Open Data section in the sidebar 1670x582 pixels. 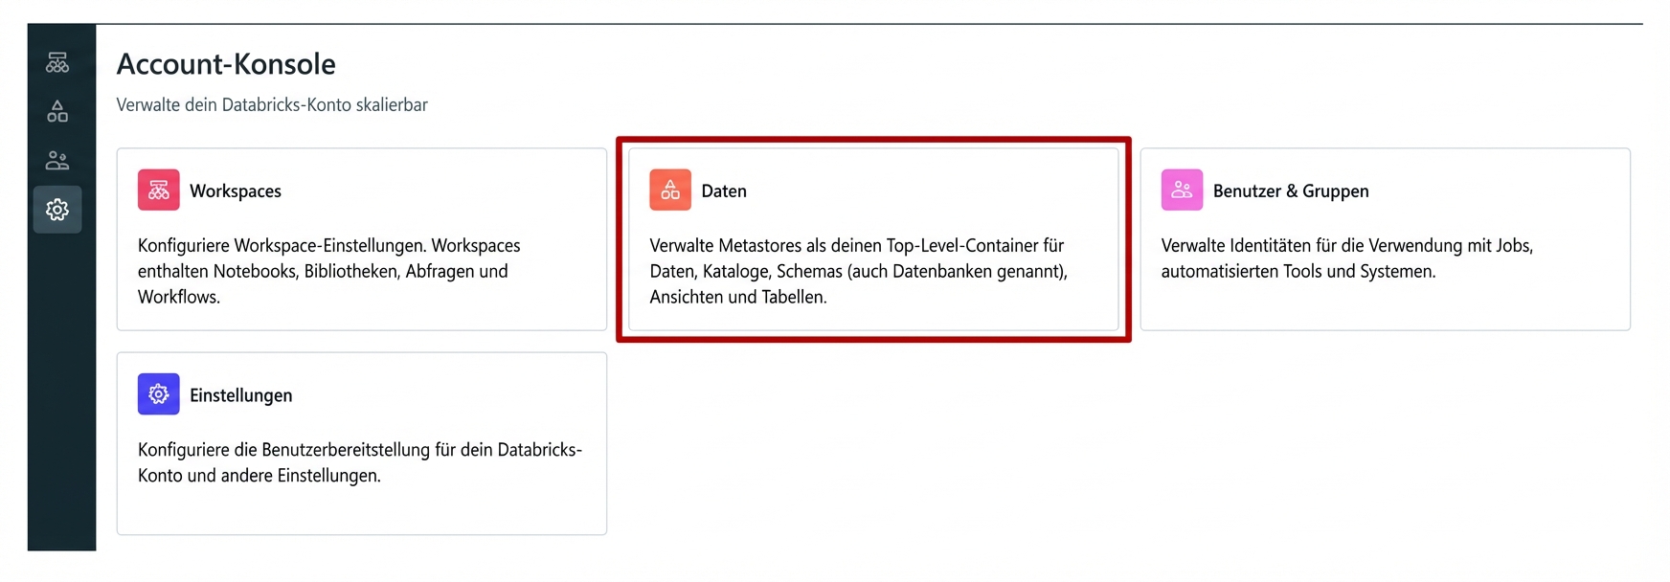57,112
